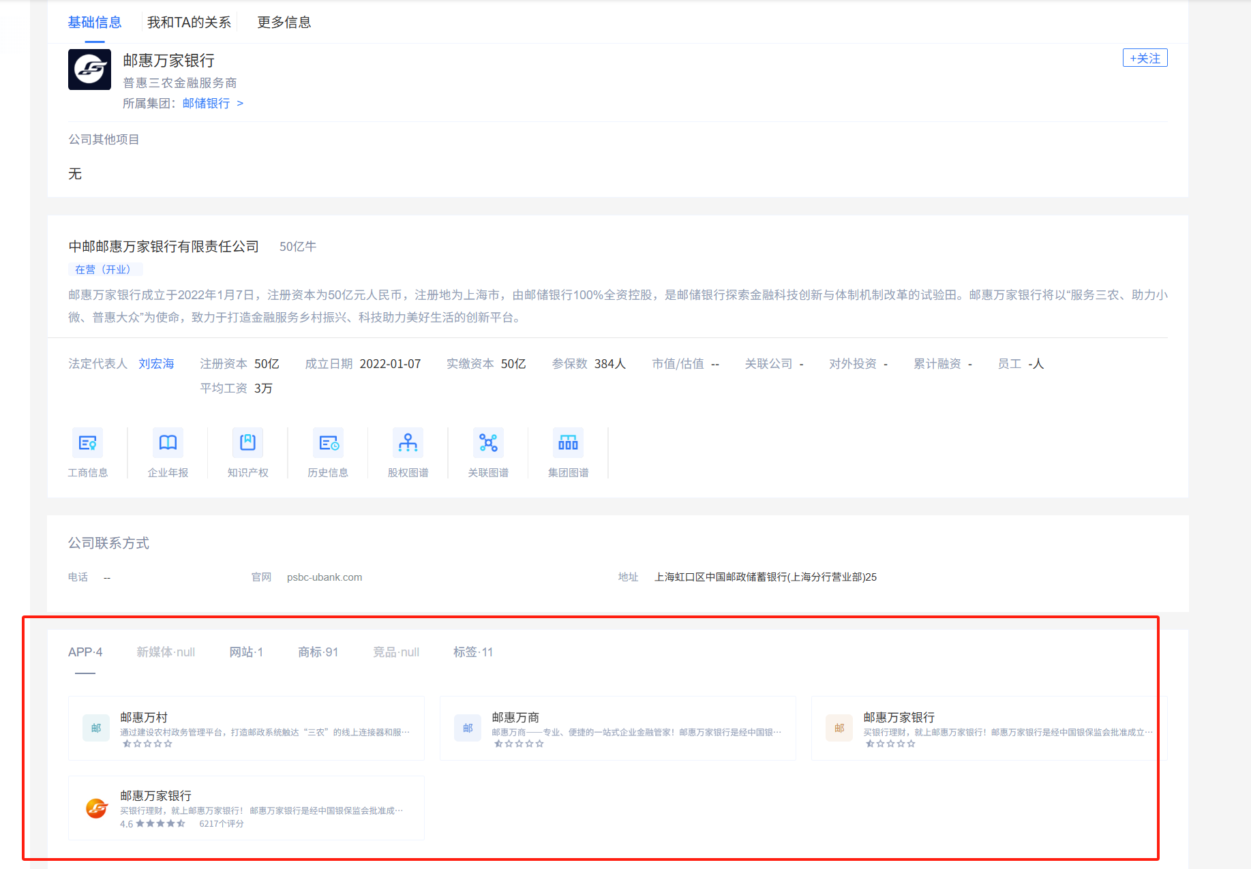Image resolution: width=1251 pixels, height=869 pixels.
Task: Select the 标签·11 tab
Action: tap(473, 652)
